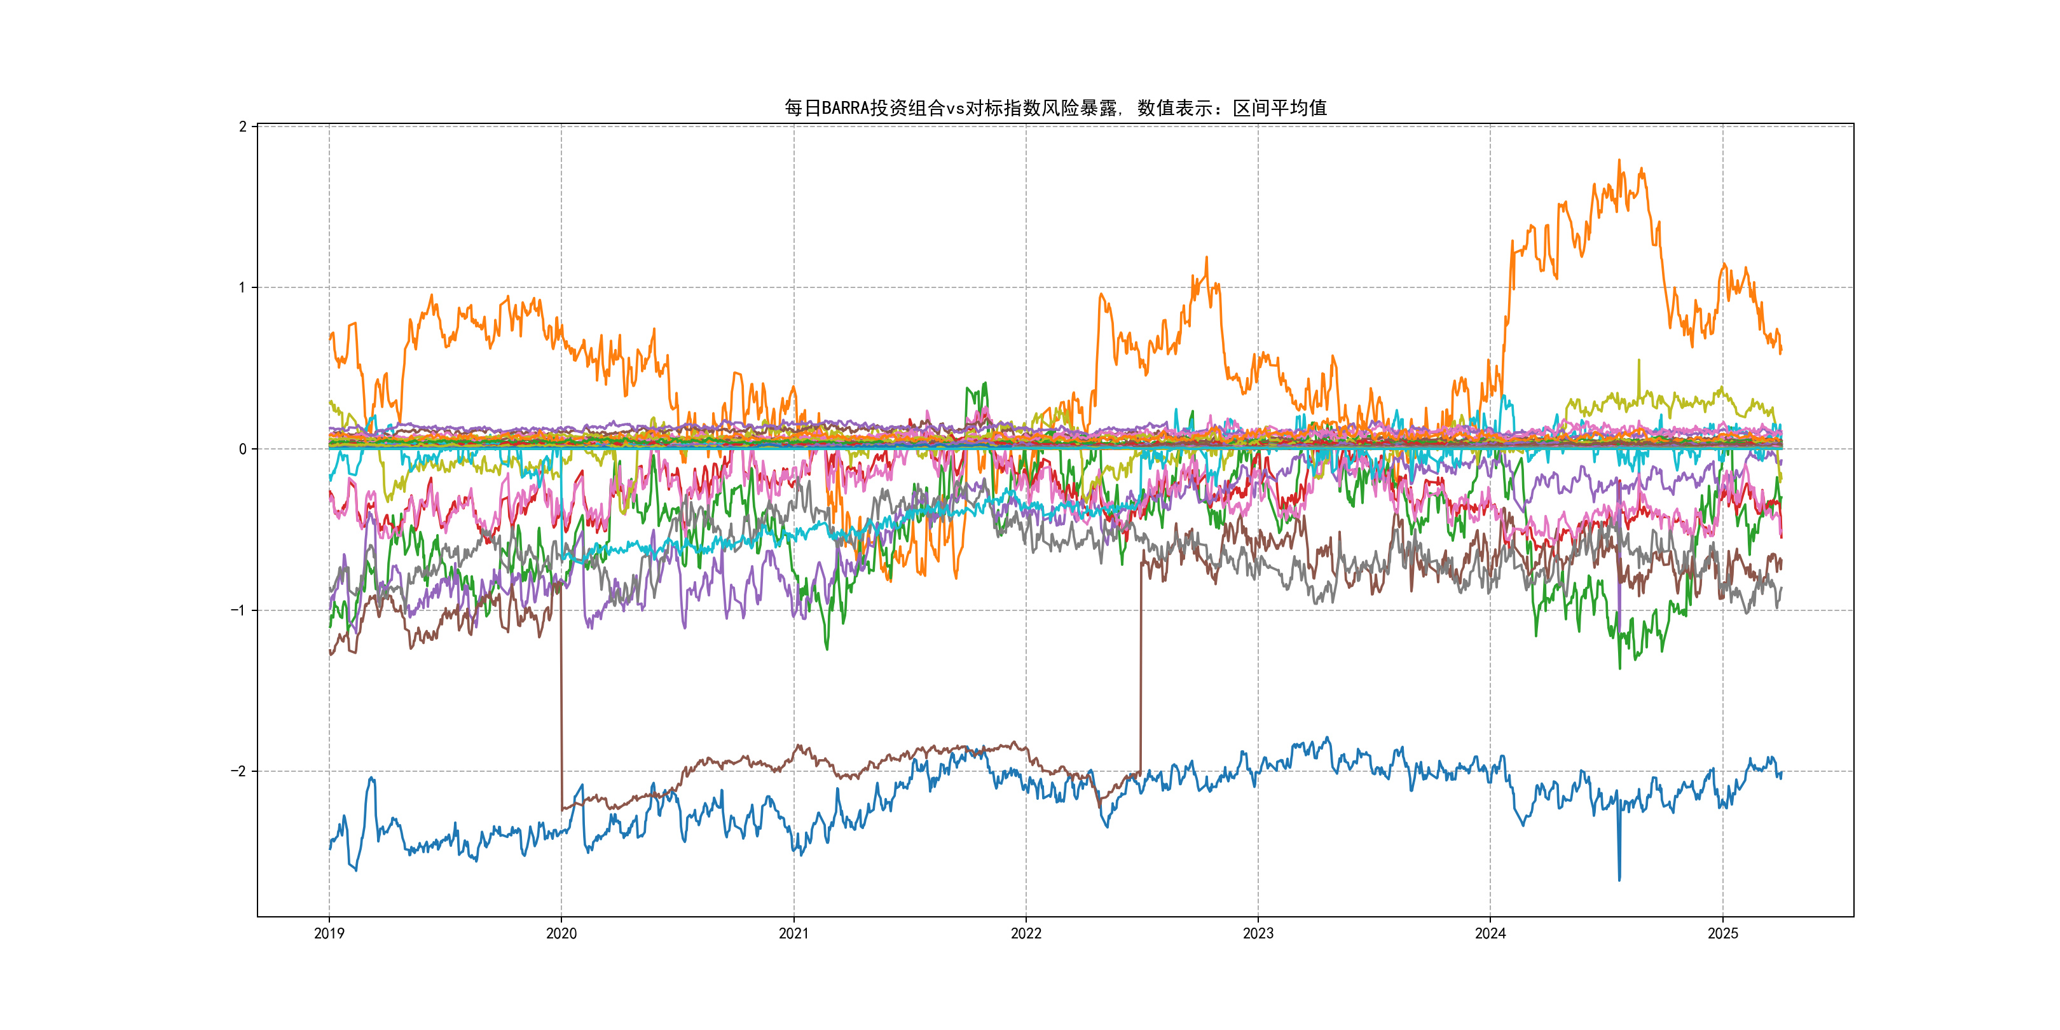This screenshot has width=2060, height=1030.
Task: Click the 2024 x-axis tick label
Action: [1490, 933]
